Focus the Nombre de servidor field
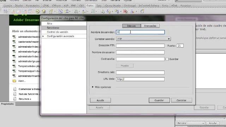Image resolution: width=226 pixels, height=127 pixels. (x=140, y=32)
